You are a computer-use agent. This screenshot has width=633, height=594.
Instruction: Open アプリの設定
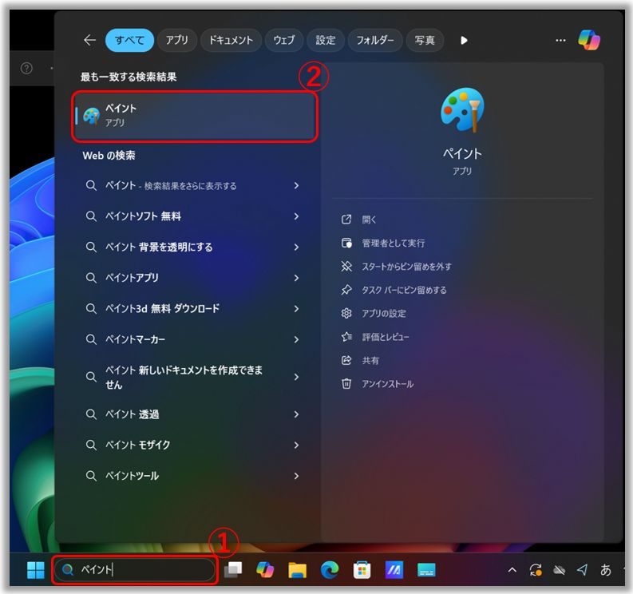pos(383,313)
